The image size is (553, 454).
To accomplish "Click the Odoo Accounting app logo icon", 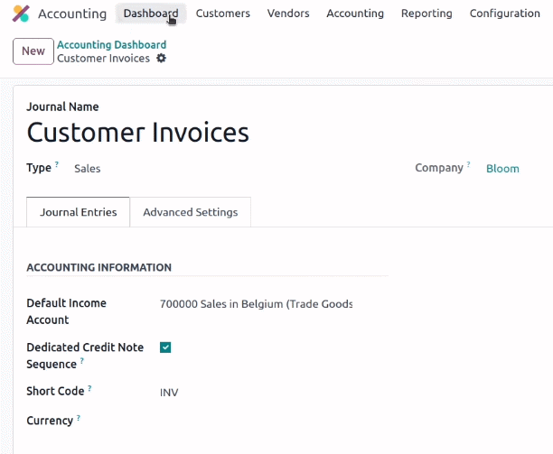I will (21, 14).
